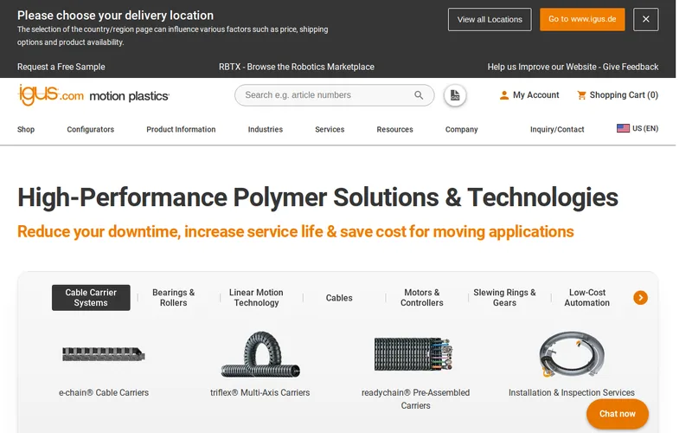Open Shopping Cart (0) text link
The width and height of the screenshot is (692, 433).
tap(624, 95)
